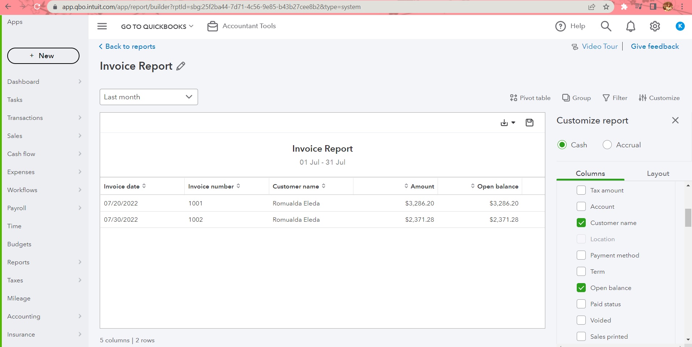Open the browser media control icon
The height and width of the screenshot is (347, 692).
coord(639,7)
